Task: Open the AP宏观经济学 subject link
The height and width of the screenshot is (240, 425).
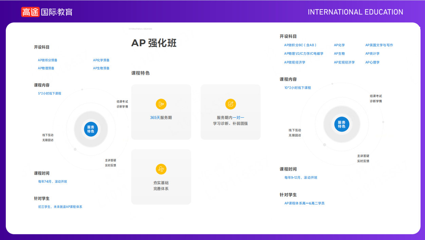Action: coord(344,63)
